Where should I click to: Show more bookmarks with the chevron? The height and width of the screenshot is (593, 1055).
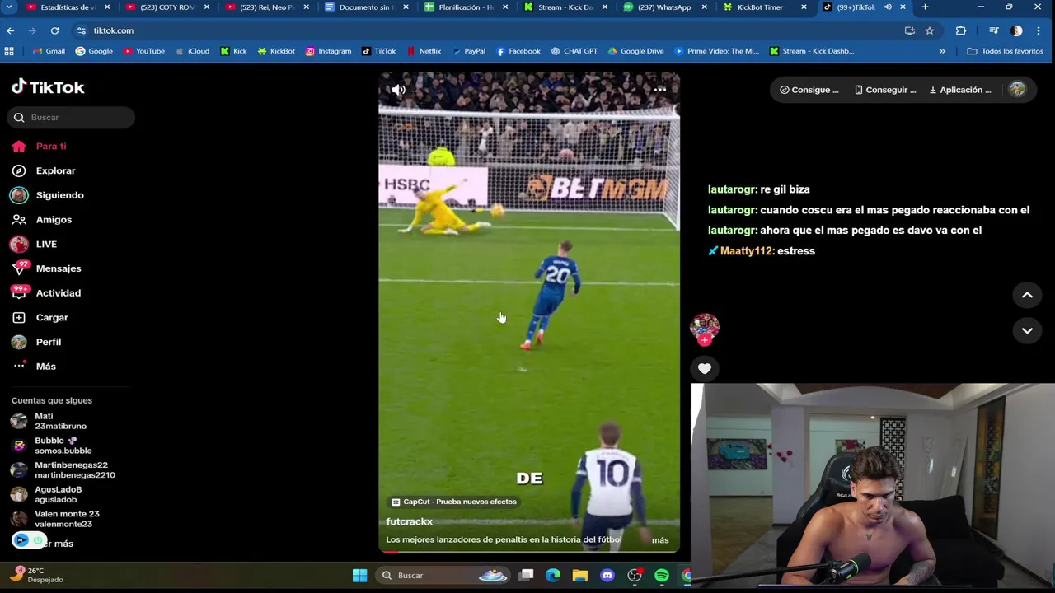942,51
